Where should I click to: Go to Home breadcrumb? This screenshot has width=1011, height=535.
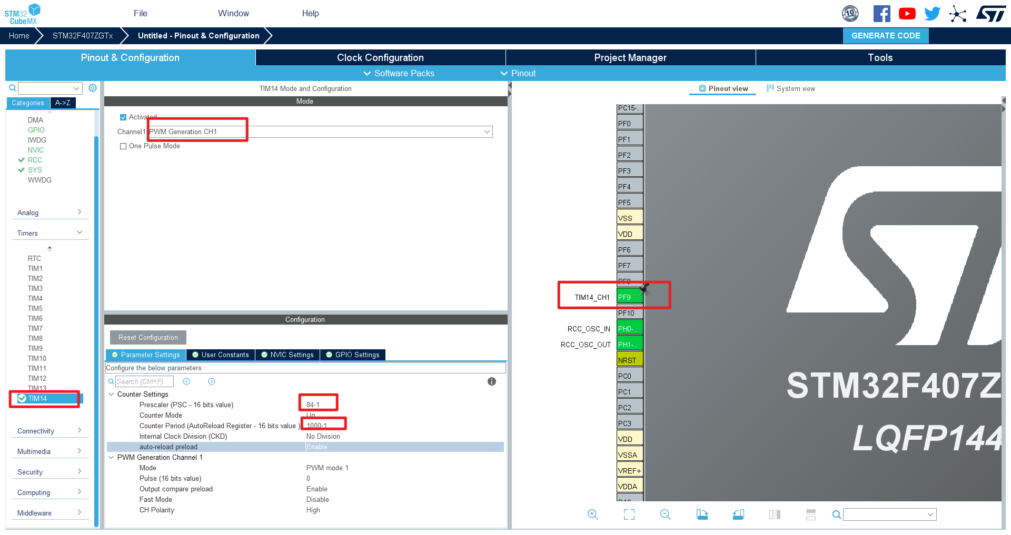[x=19, y=36]
